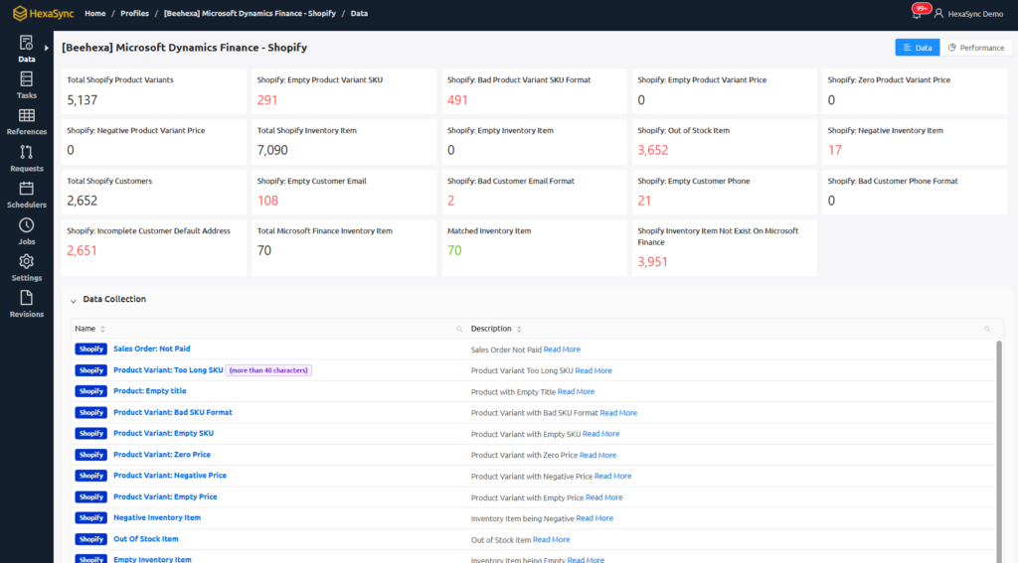The width and height of the screenshot is (1018, 563).
Task: Click the HexaSync logo
Action: [43, 14]
